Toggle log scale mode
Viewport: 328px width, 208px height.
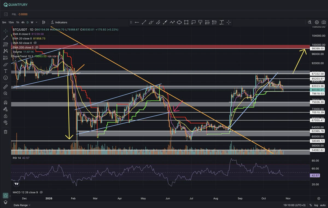[x=316, y=205]
